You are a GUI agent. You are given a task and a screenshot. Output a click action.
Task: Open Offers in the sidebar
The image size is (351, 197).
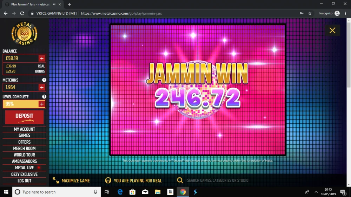25,142
